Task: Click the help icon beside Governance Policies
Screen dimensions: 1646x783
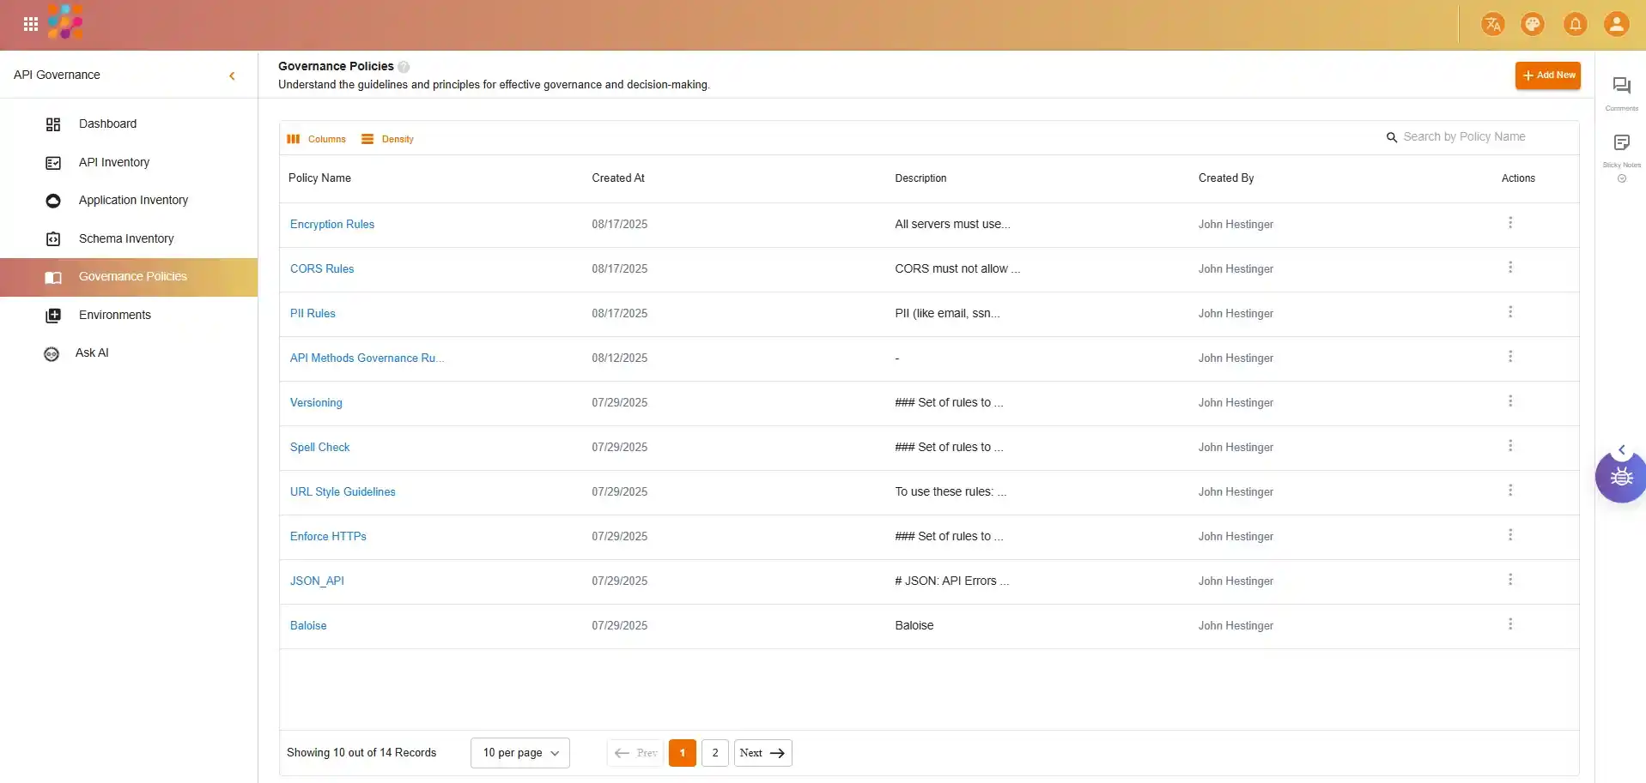Action: 404,67
